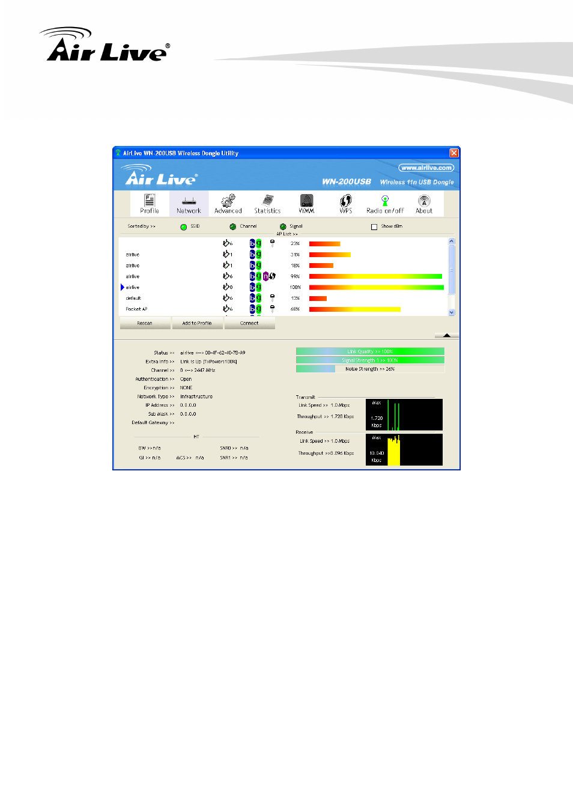Screen dimensions: 573x811
Task: Collapse the details panel with the up arrow
Action: (x=446, y=335)
